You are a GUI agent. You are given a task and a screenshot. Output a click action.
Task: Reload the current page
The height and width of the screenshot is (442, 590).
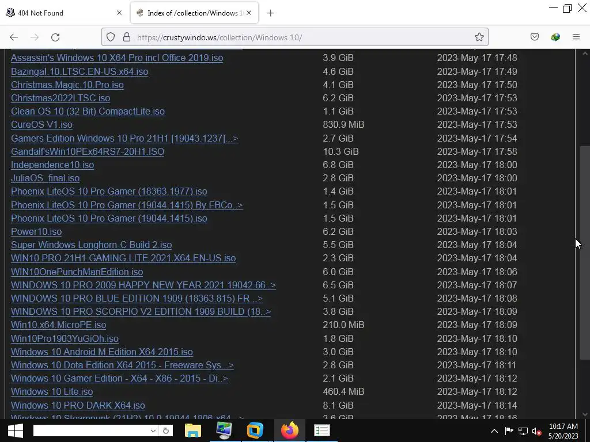pyautogui.click(x=55, y=37)
